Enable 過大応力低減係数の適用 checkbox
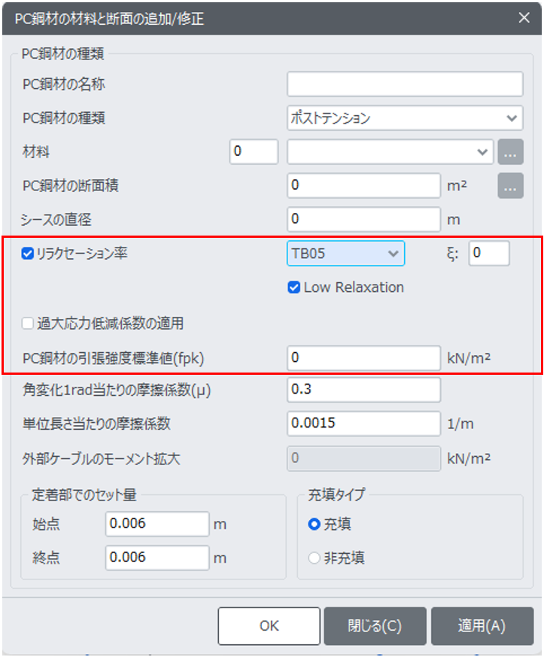The image size is (544, 657). click(28, 323)
